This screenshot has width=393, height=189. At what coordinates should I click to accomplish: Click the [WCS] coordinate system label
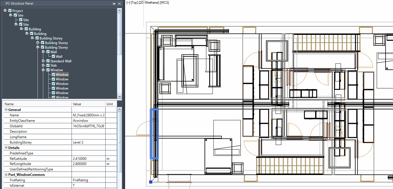click(x=165, y=3)
